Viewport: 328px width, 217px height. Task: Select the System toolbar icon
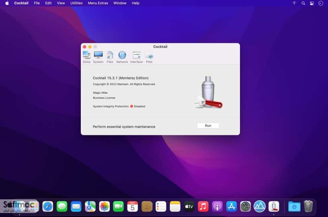tap(98, 57)
